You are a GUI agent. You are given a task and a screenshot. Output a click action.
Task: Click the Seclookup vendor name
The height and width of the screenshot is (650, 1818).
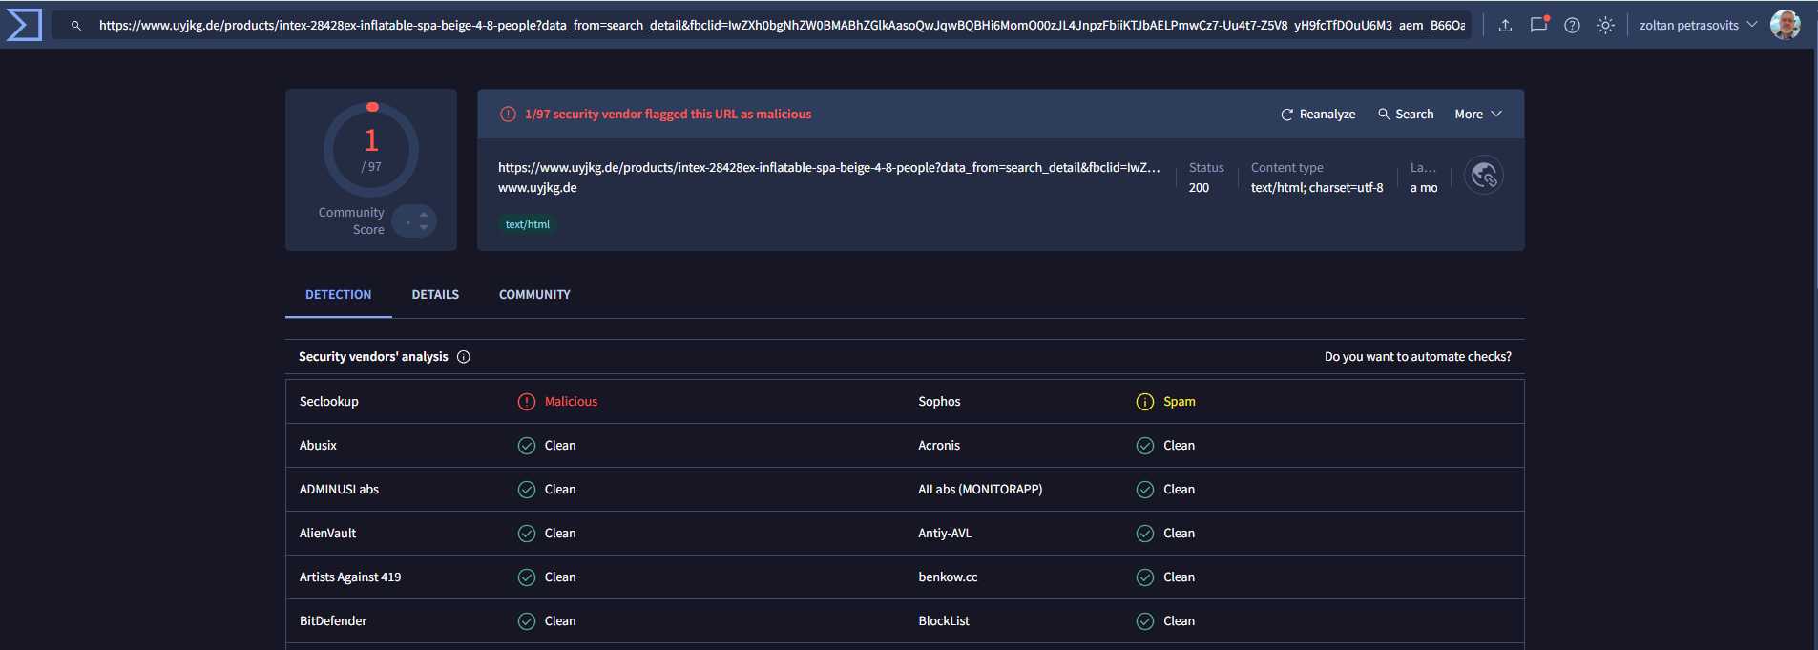pos(329,402)
